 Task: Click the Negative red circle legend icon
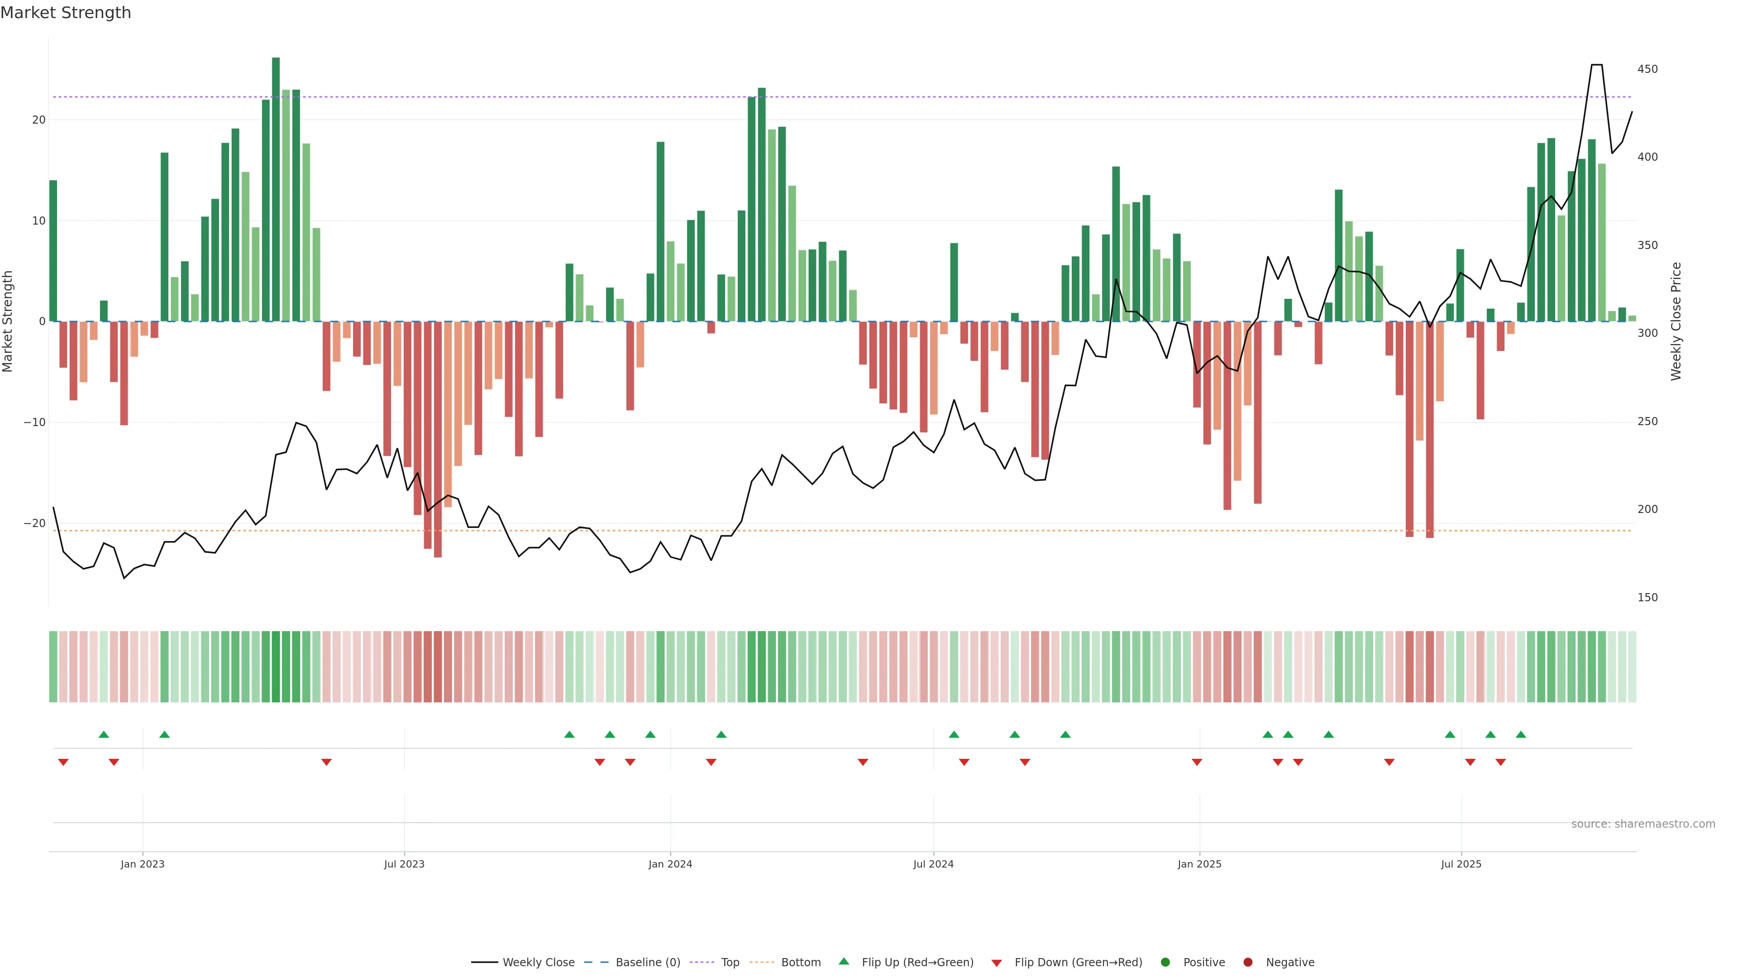click(x=1247, y=963)
